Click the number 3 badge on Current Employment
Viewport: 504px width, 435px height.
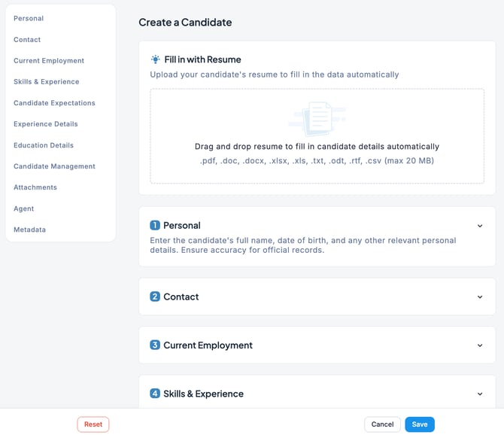pos(155,345)
